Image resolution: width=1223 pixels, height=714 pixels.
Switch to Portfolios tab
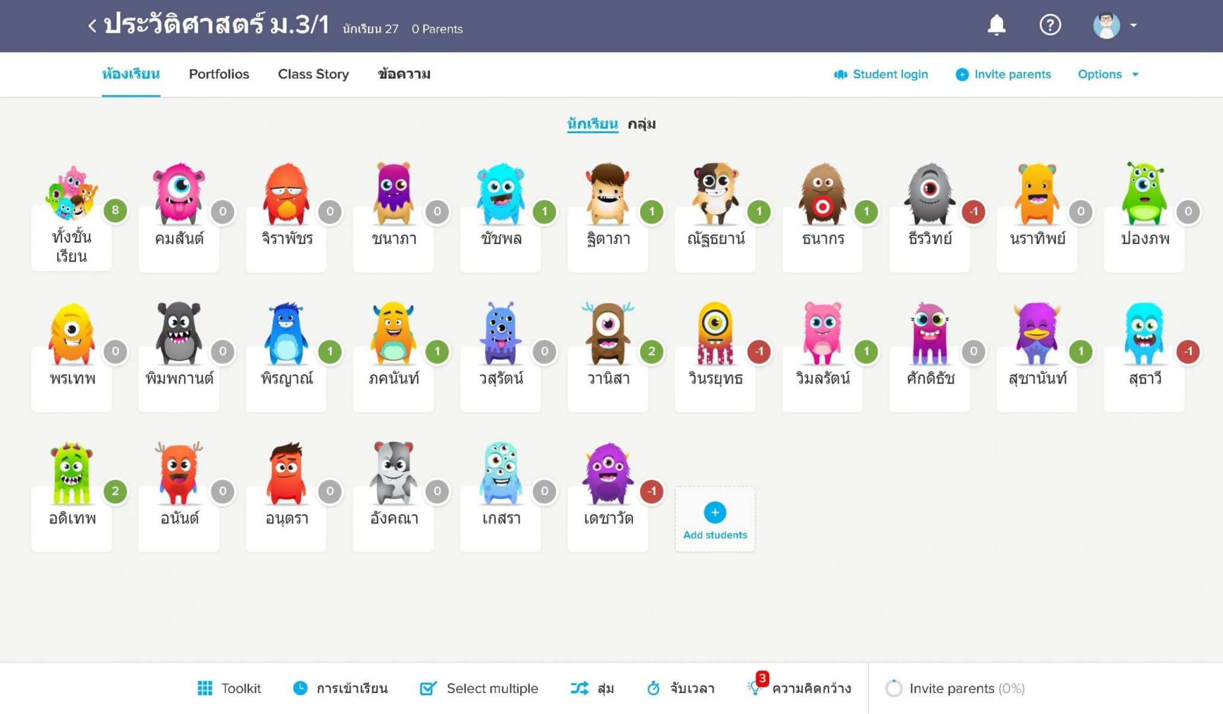(219, 75)
